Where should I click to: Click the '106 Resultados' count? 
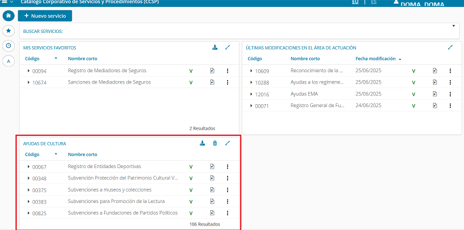click(x=205, y=225)
